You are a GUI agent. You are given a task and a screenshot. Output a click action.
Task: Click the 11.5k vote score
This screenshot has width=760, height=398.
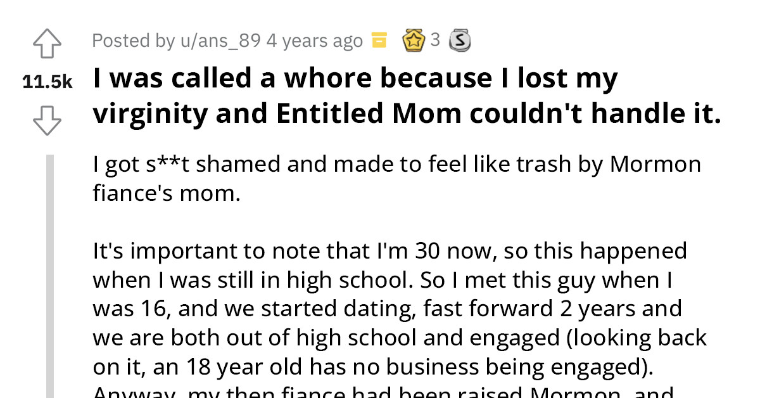point(47,81)
